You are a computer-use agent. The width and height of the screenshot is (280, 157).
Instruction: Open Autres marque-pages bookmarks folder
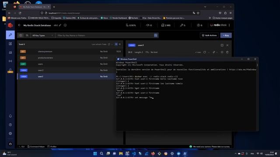point(223,18)
